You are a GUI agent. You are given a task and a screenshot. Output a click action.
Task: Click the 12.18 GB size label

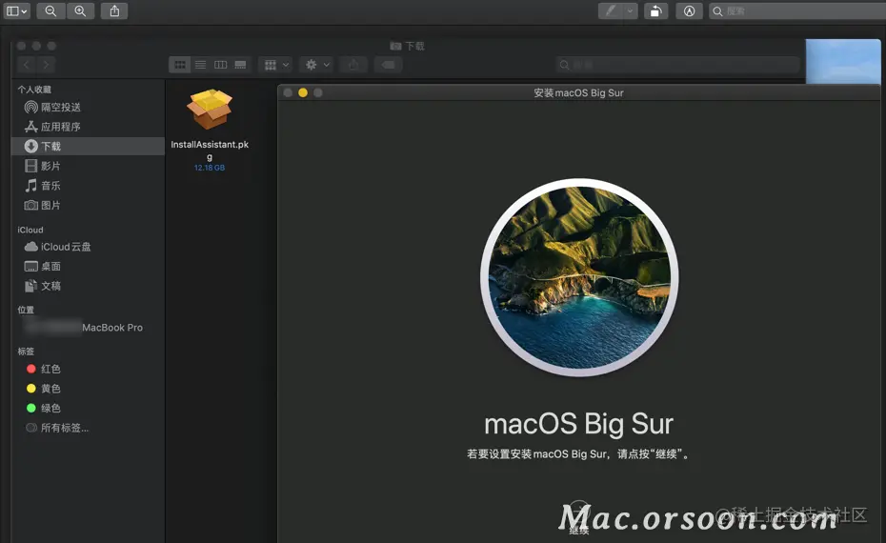tap(210, 168)
